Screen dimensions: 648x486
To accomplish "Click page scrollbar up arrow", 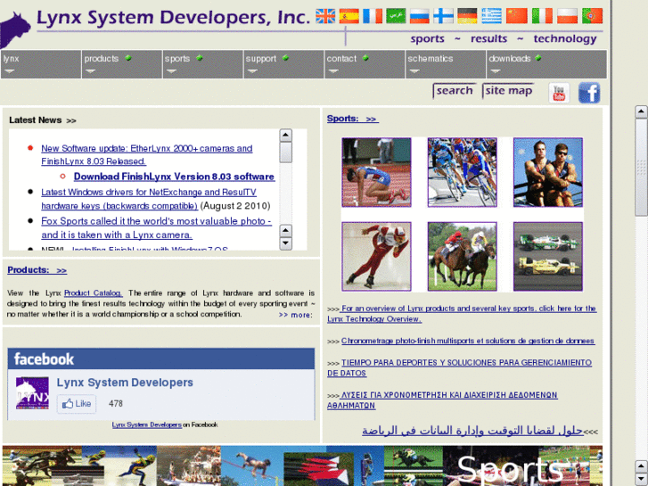I will pyautogui.click(x=641, y=111).
